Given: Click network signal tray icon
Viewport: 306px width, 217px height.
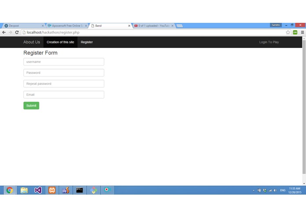Looking at the screenshot, I should click(x=270, y=190).
